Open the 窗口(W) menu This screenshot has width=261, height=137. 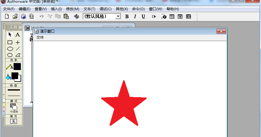(x=156, y=9)
